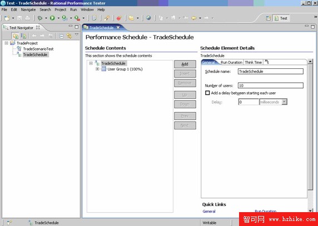Open the Run dropdown arrow

point(58,18)
